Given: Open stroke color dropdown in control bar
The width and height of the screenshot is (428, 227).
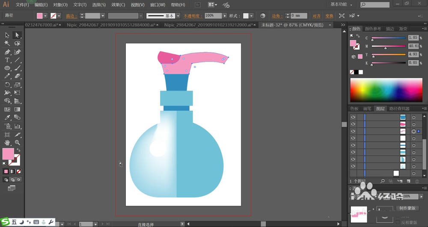Looking at the screenshot, I should click(x=59, y=16).
